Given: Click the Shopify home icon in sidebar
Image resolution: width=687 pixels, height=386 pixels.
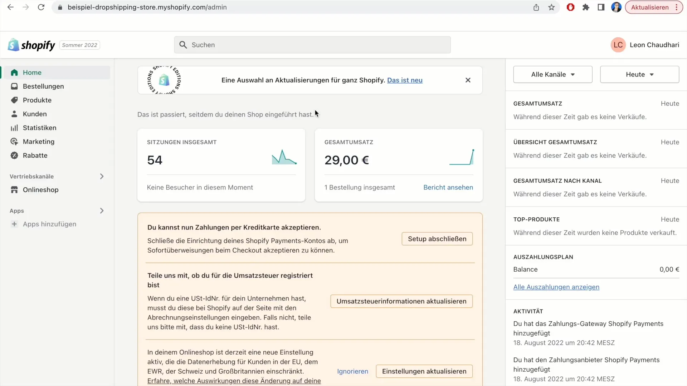Looking at the screenshot, I should click(x=14, y=72).
